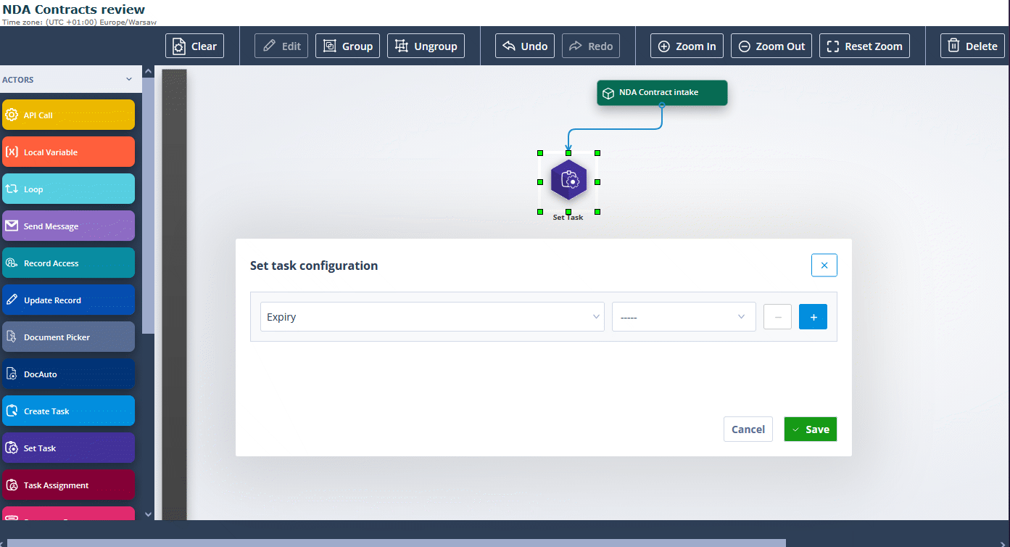The image size is (1010, 547).
Task: Click the blue plus add row button
Action: [x=813, y=317]
